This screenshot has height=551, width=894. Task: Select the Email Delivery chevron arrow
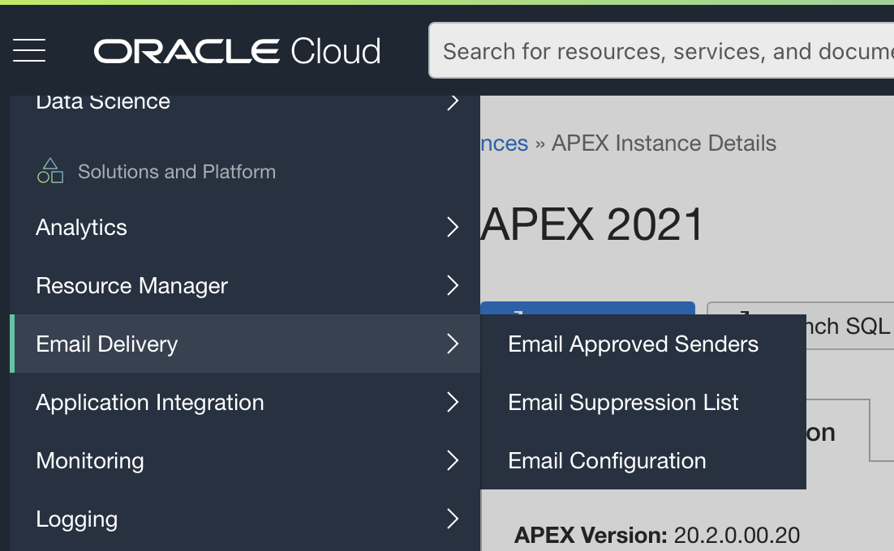click(453, 344)
